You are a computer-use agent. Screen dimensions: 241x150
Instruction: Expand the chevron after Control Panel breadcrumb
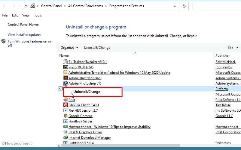tap(65, 6)
